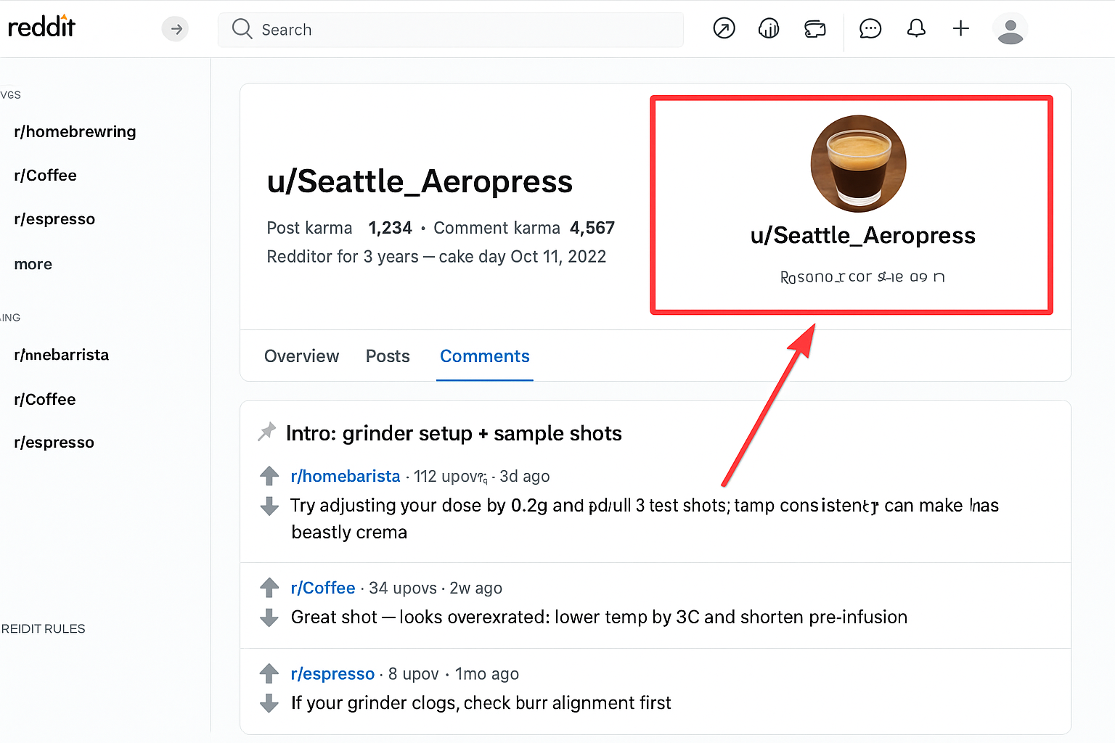Open the Popular arrow icon

click(x=724, y=28)
